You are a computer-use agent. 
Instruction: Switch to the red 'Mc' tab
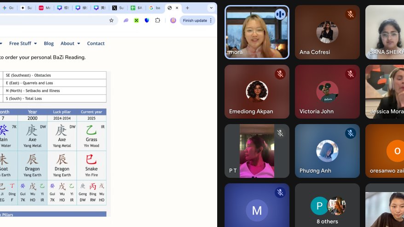tap(45, 8)
